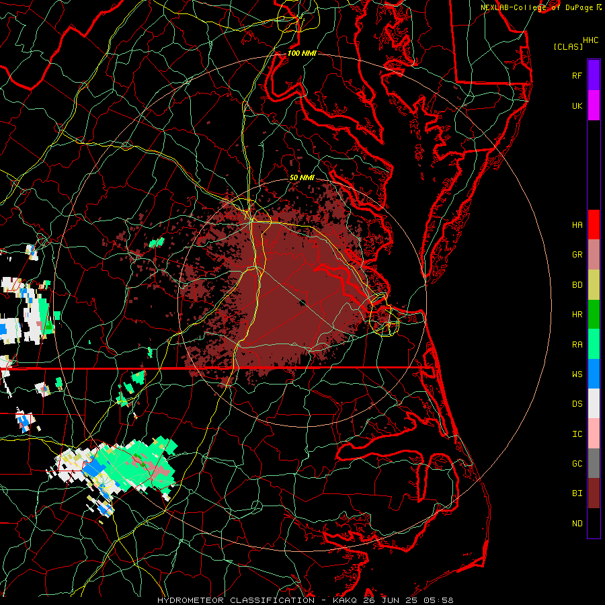Click the RA legend label

tap(577, 345)
